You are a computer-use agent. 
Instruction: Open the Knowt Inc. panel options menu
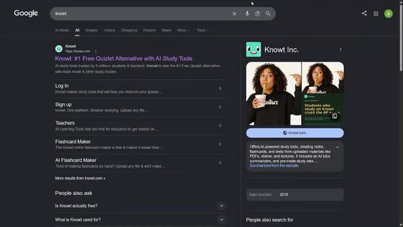(x=341, y=49)
